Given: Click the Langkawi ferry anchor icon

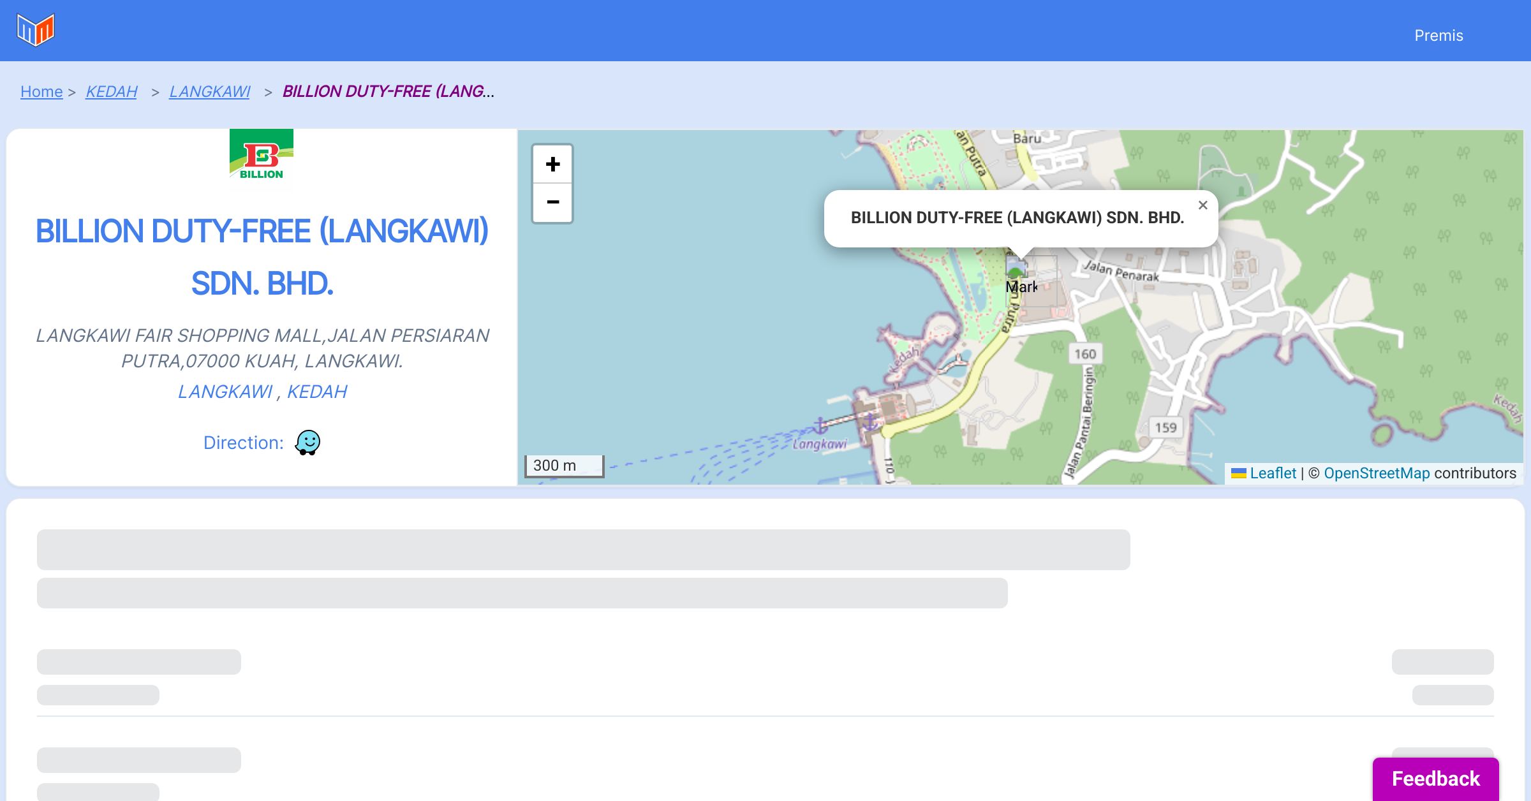Looking at the screenshot, I should tap(821, 425).
